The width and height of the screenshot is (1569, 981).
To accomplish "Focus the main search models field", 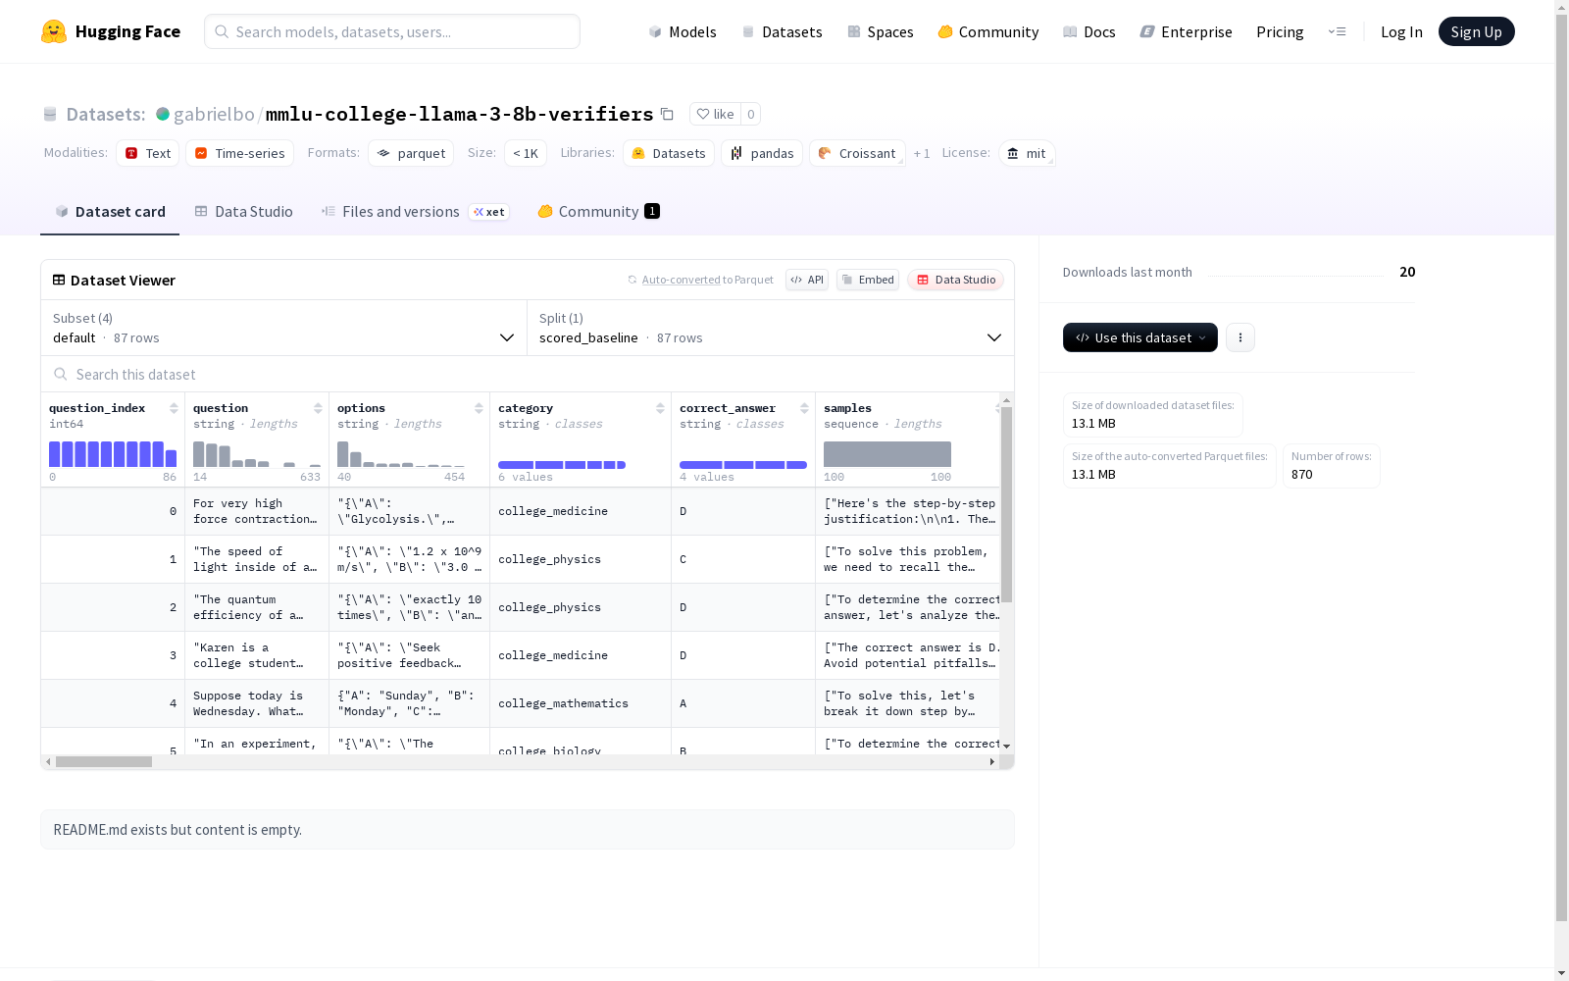I will point(392,31).
